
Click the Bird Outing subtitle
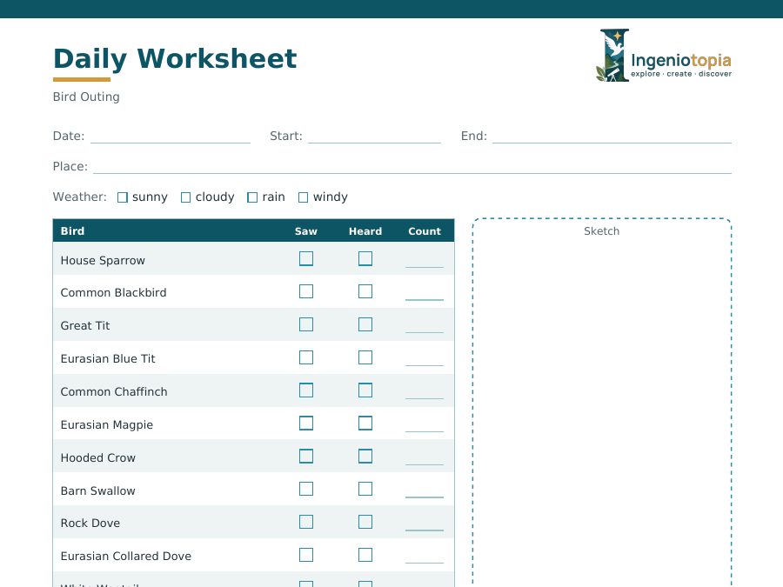86,97
